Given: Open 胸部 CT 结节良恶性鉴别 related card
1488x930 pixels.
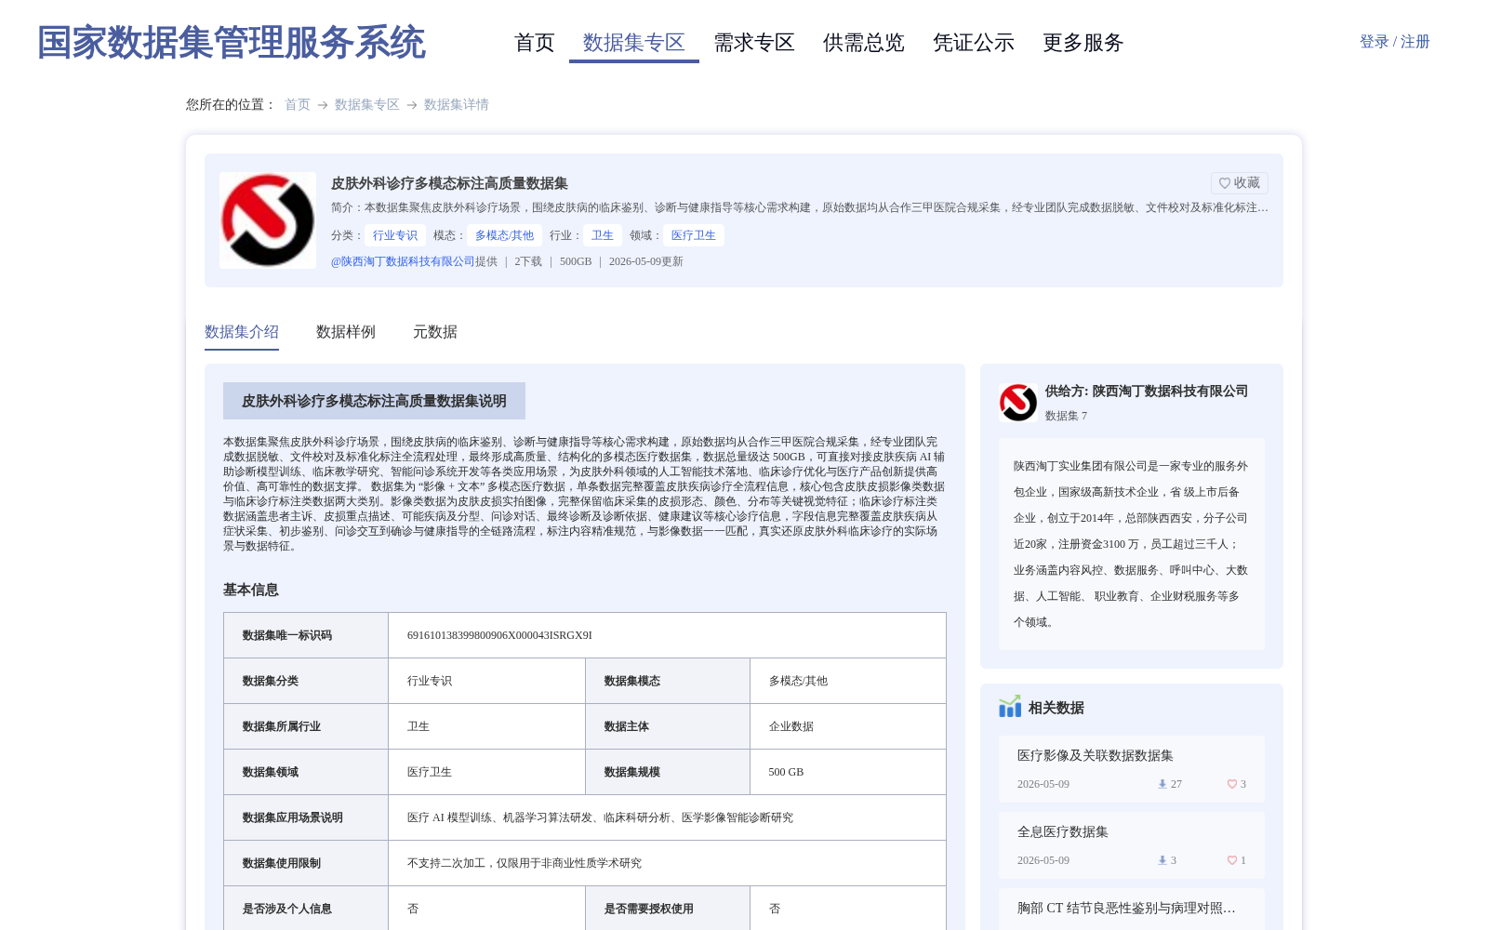Looking at the screenshot, I should click(1132, 909).
